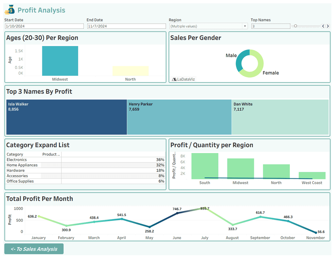
Task: Click the Top Names slider handle
Action: click(x=295, y=26)
